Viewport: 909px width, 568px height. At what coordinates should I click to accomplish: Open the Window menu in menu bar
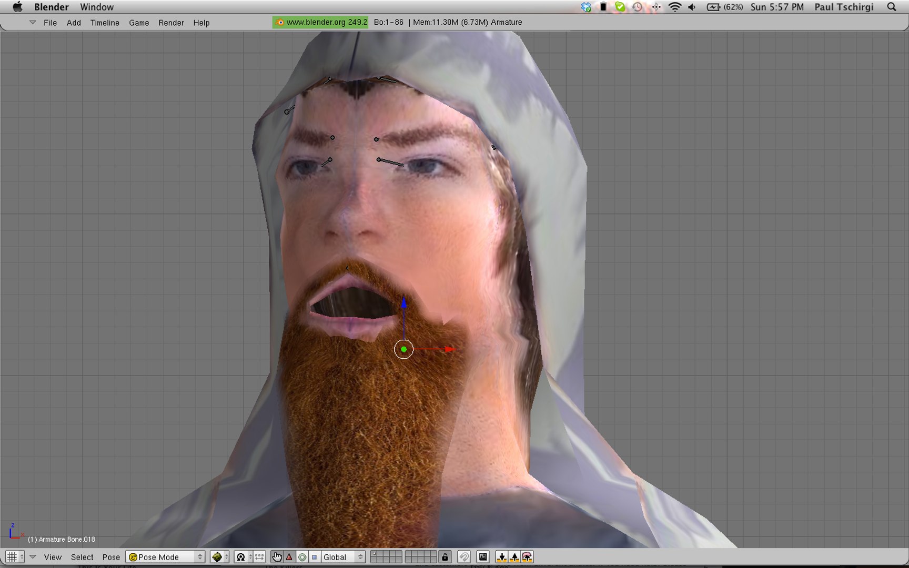(97, 7)
